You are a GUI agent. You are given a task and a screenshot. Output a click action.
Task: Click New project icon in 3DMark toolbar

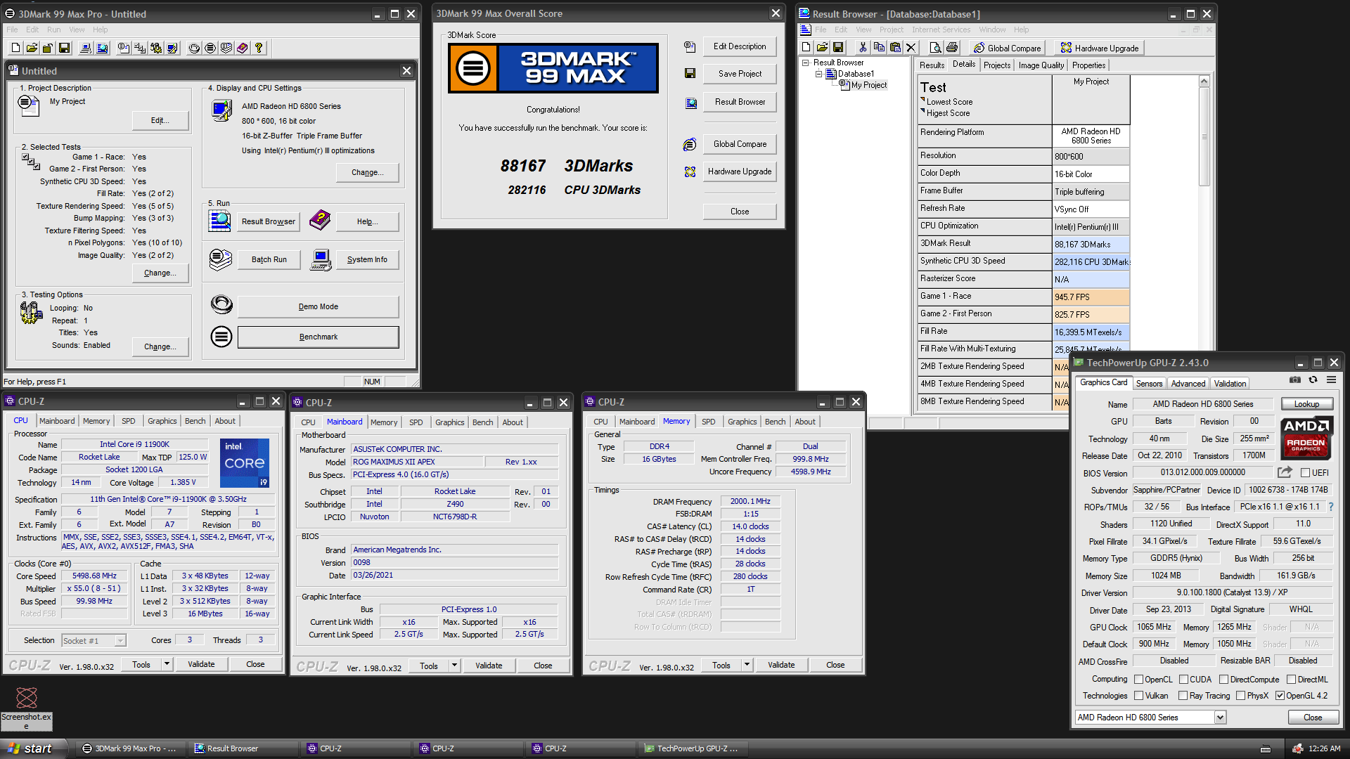coord(15,48)
